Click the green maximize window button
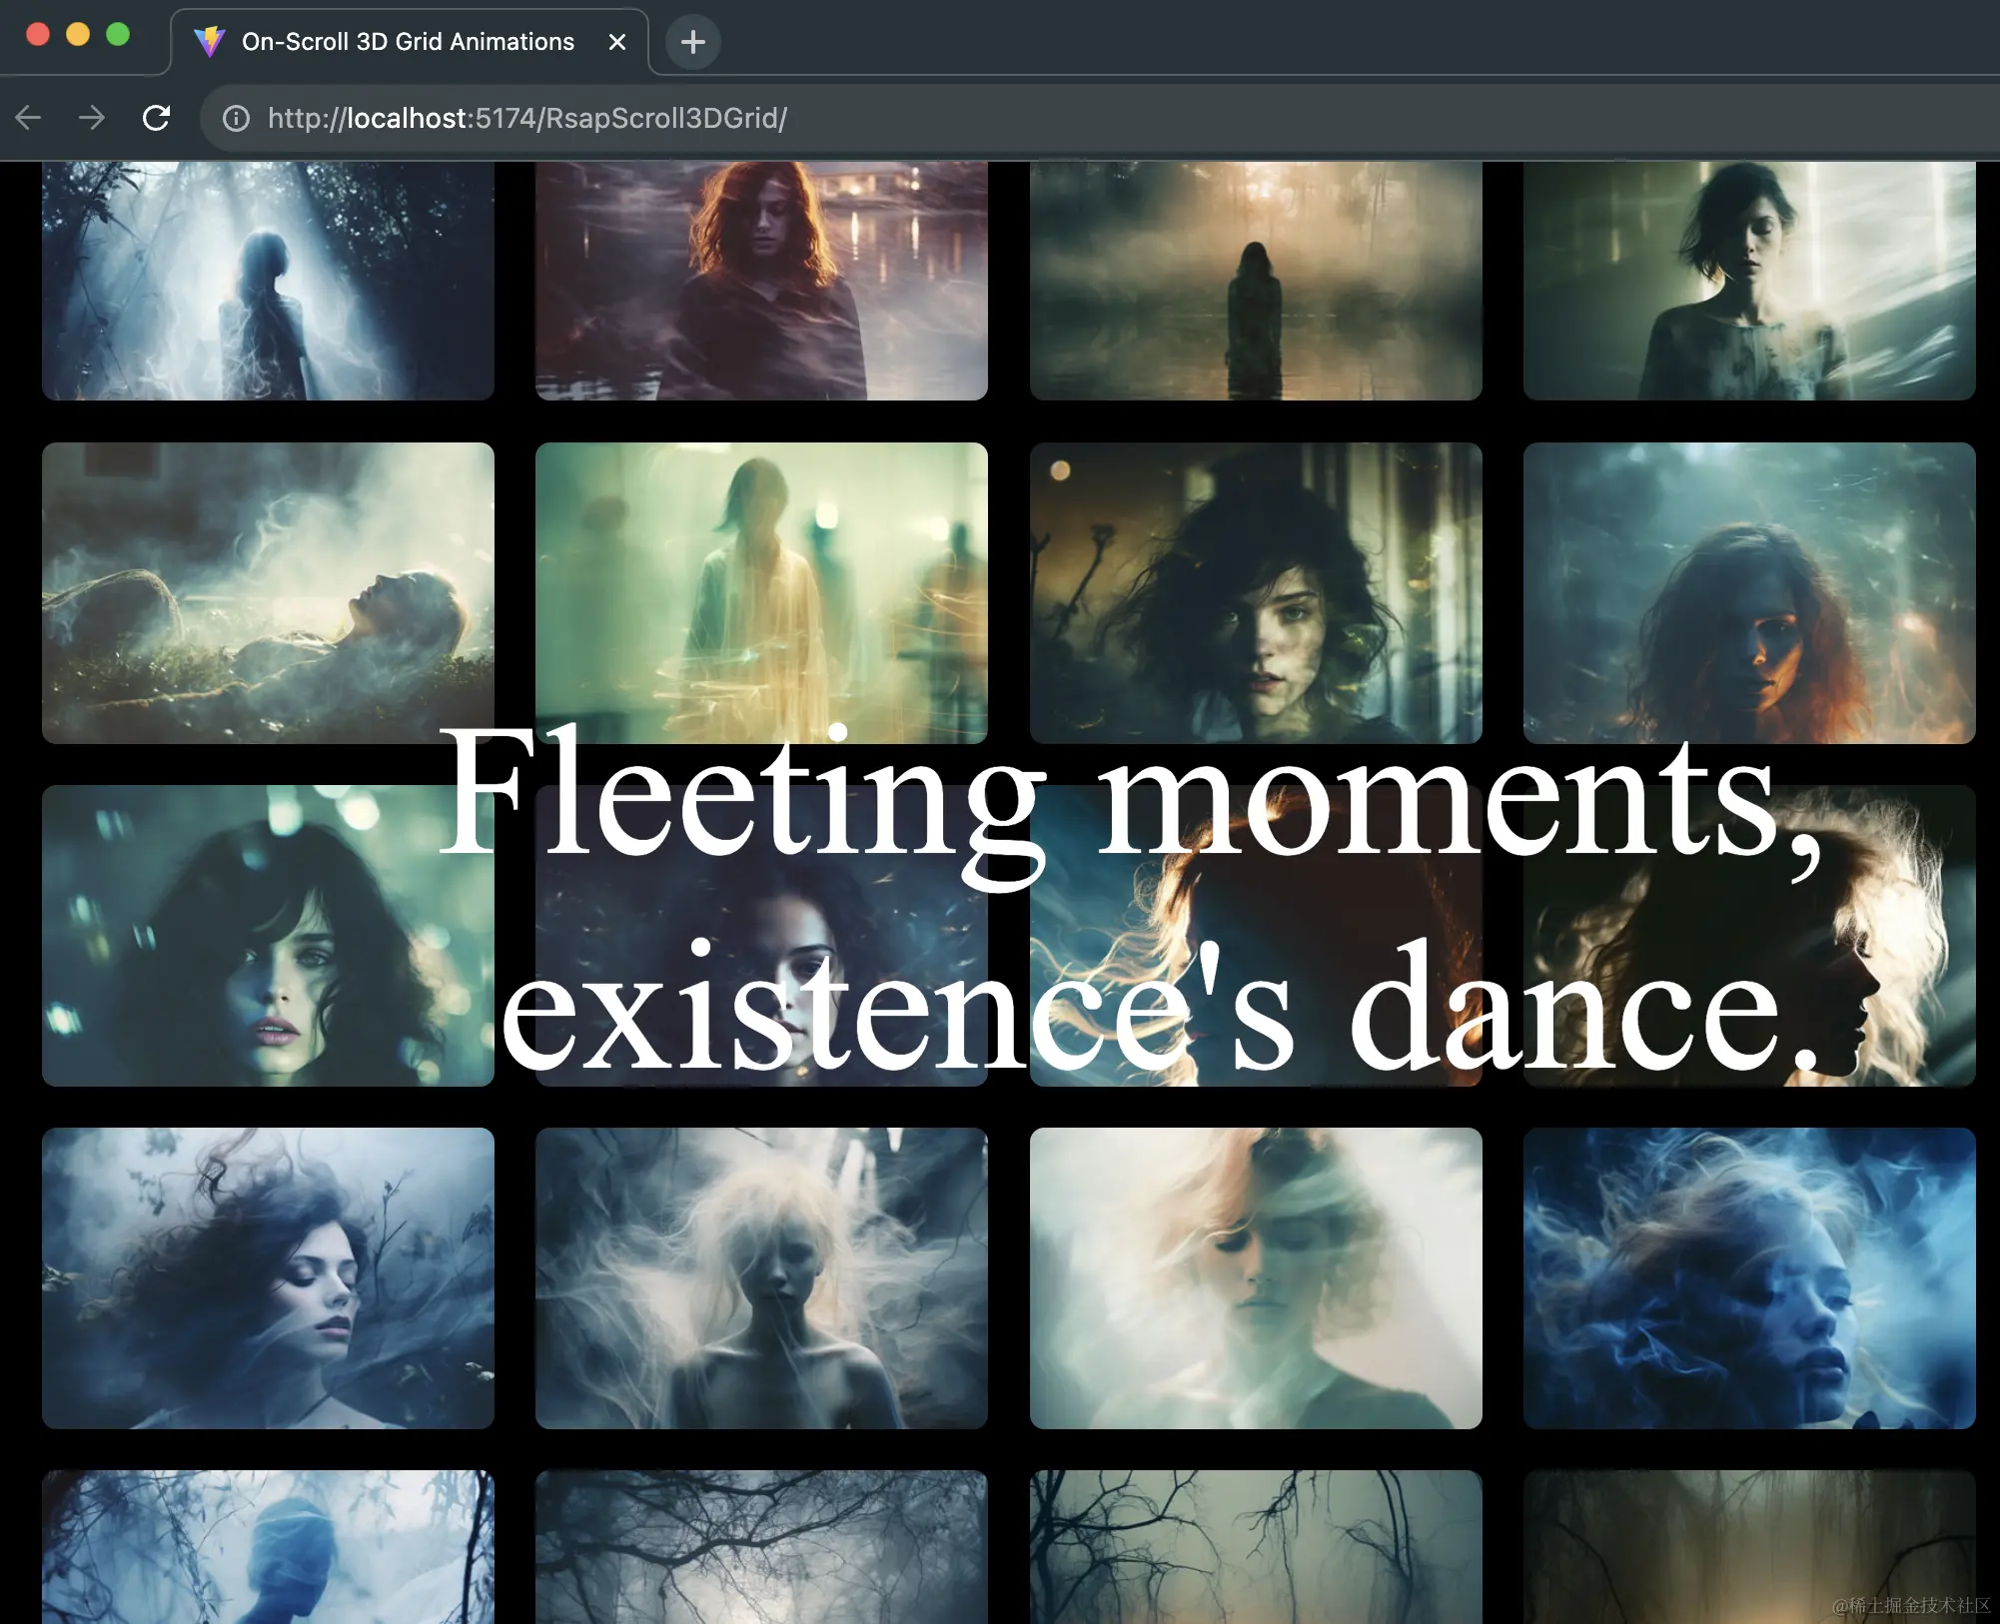The image size is (2000, 1624). pyautogui.click(x=118, y=34)
